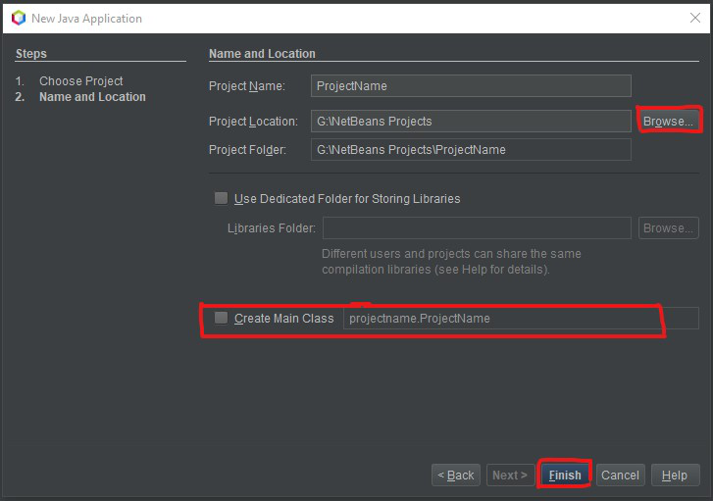
Task: Select step 2 Name and Location
Action: pos(92,97)
